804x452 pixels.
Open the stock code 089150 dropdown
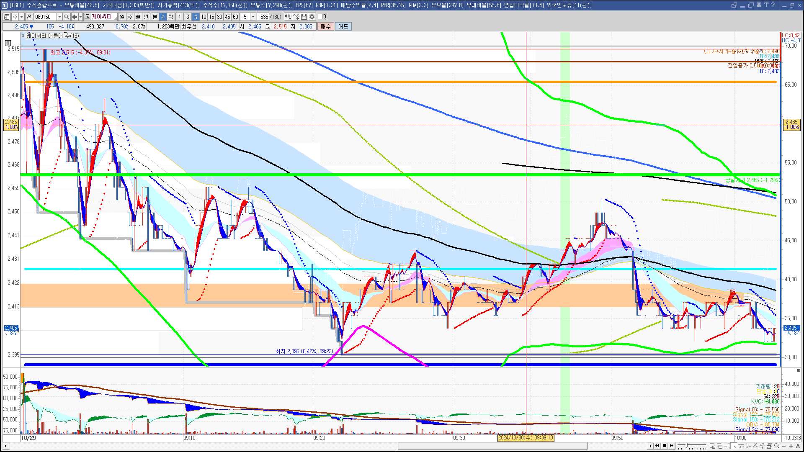click(x=59, y=17)
